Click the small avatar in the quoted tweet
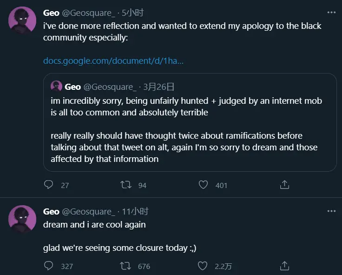 tap(57, 87)
